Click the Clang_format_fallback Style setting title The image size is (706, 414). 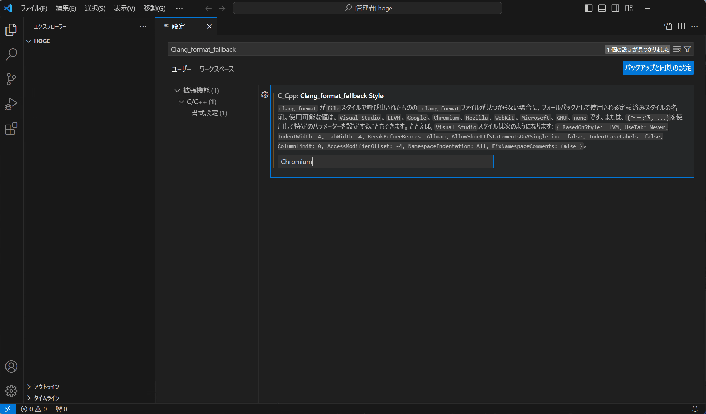click(330, 96)
